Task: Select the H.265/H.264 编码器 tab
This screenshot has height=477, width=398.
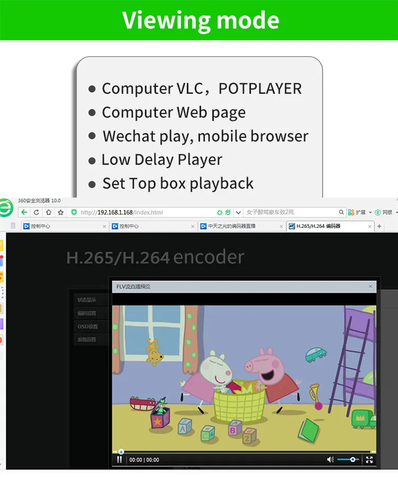Action: [330, 226]
